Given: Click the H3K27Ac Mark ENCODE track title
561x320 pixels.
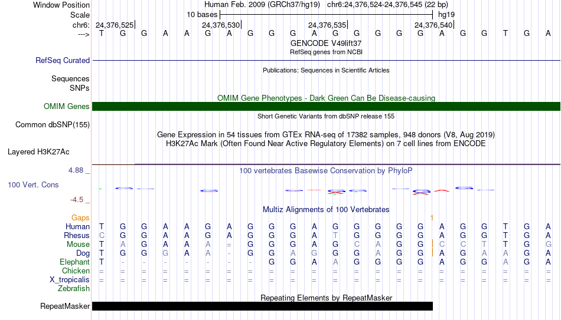Looking at the screenshot, I should [326, 144].
